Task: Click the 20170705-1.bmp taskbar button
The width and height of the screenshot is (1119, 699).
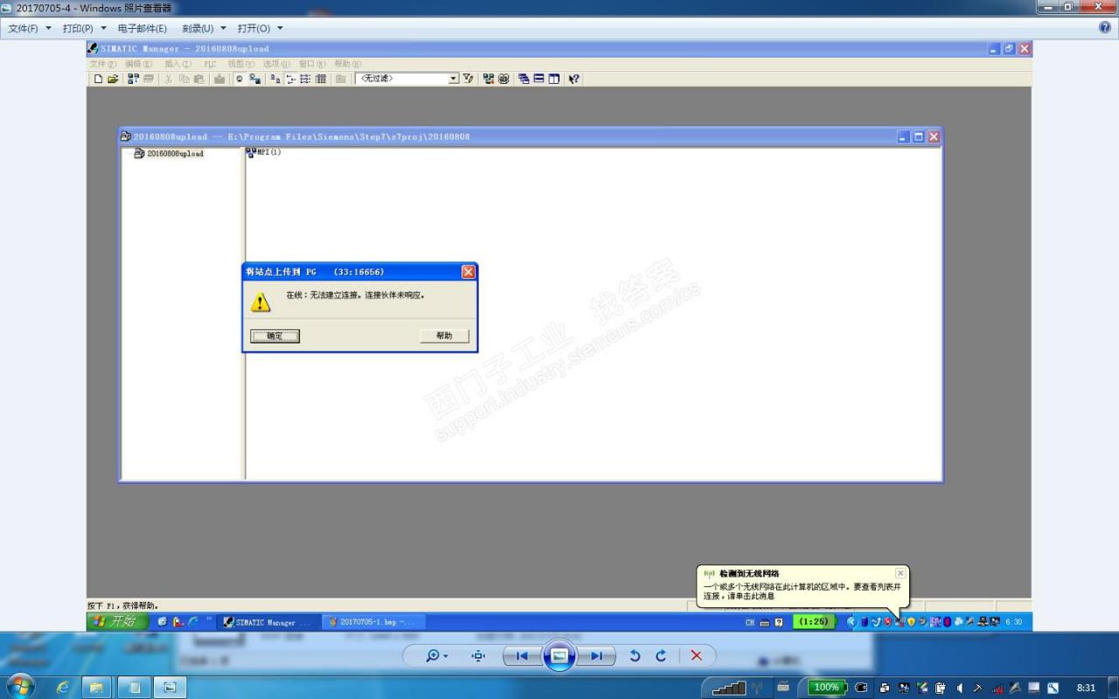Action: [x=372, y=622]
